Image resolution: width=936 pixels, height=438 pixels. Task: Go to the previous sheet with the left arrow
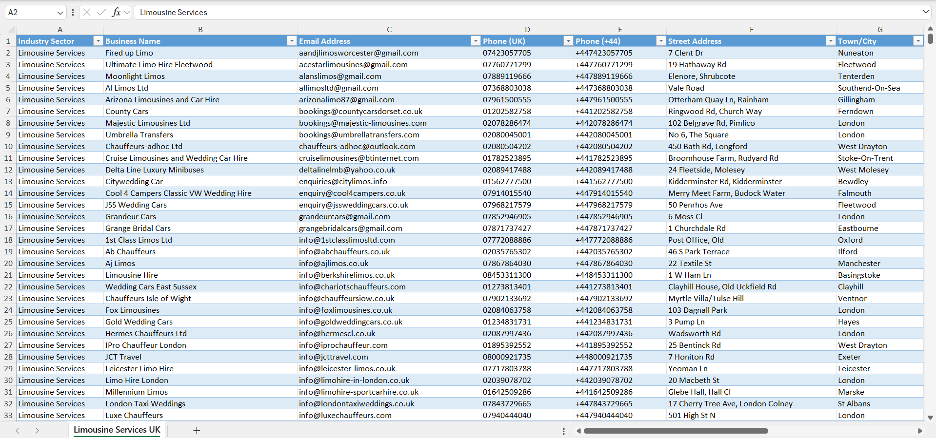pyautogui.click(x=18, y=431)
